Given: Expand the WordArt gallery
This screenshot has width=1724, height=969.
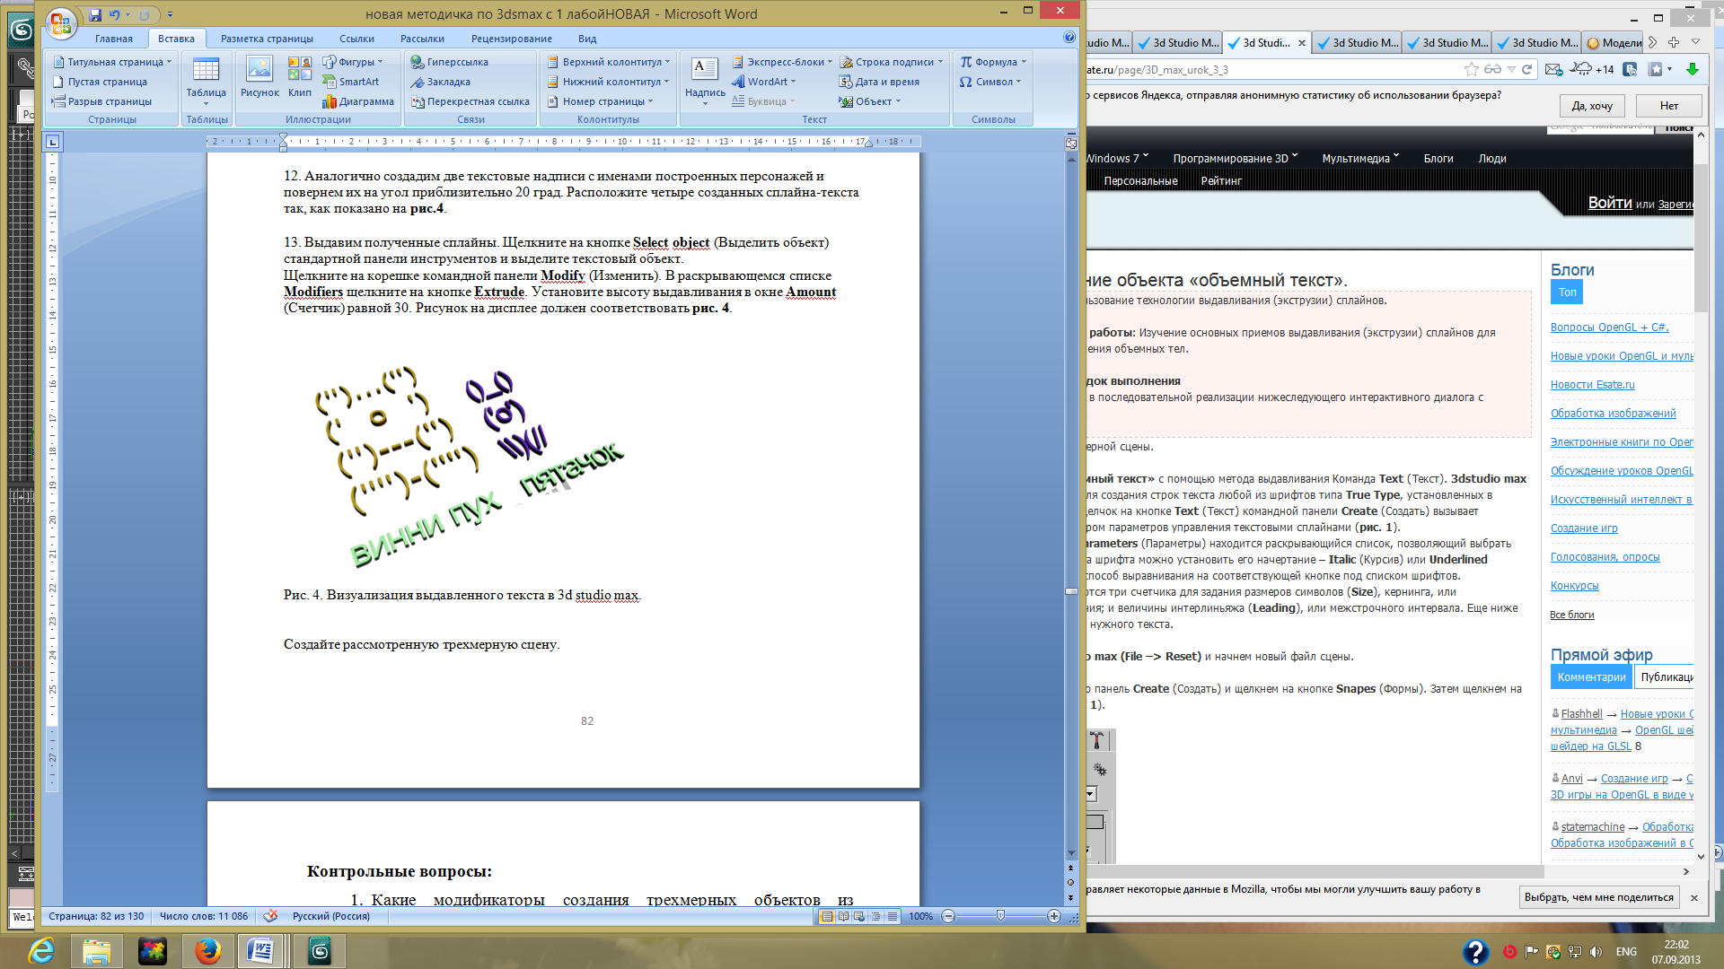Looking at the screenshot, I should point(763,82).
